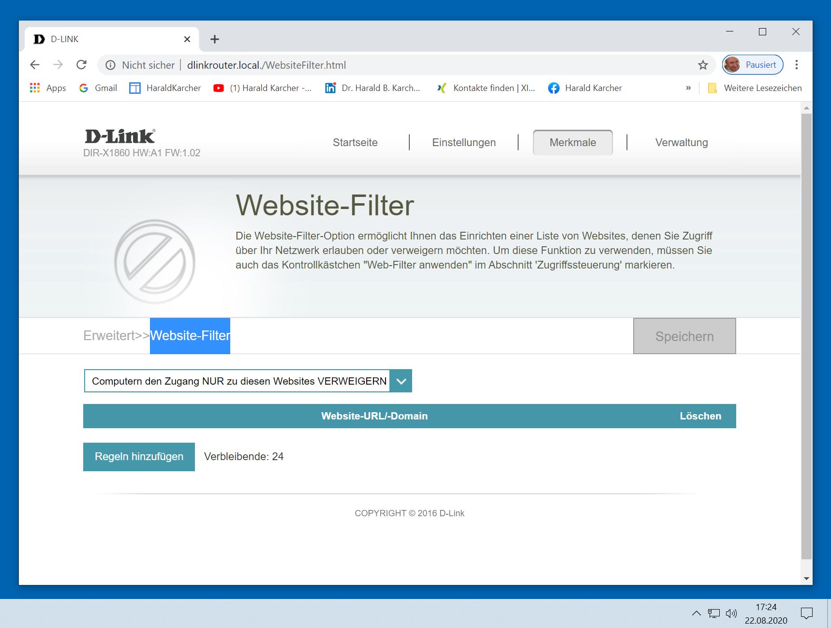This screenshot has width=831, height=628.
Task: Reload the router page
Action: pos(81,65)
